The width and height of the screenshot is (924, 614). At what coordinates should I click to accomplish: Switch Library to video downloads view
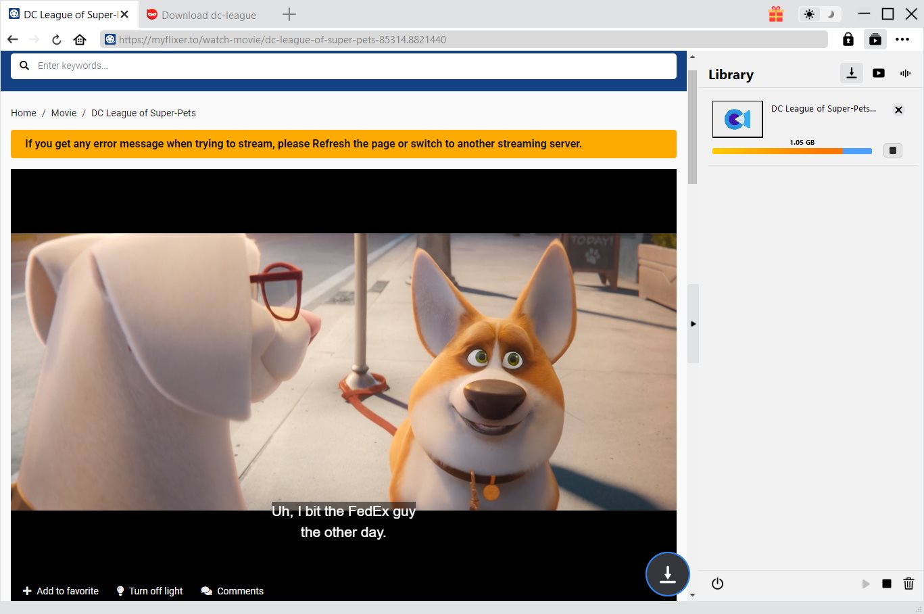[878, 73]
